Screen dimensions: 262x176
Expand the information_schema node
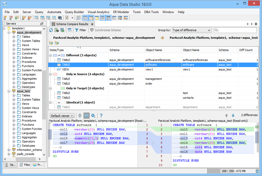tap(9, 150)
